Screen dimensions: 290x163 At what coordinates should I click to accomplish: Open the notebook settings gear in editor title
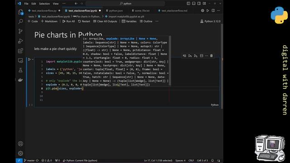(x=203, y=11)
